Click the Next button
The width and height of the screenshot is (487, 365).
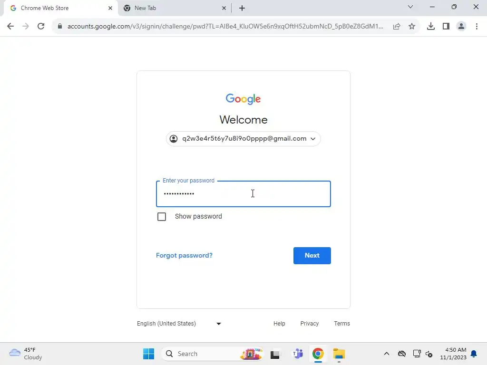(312, 255)
